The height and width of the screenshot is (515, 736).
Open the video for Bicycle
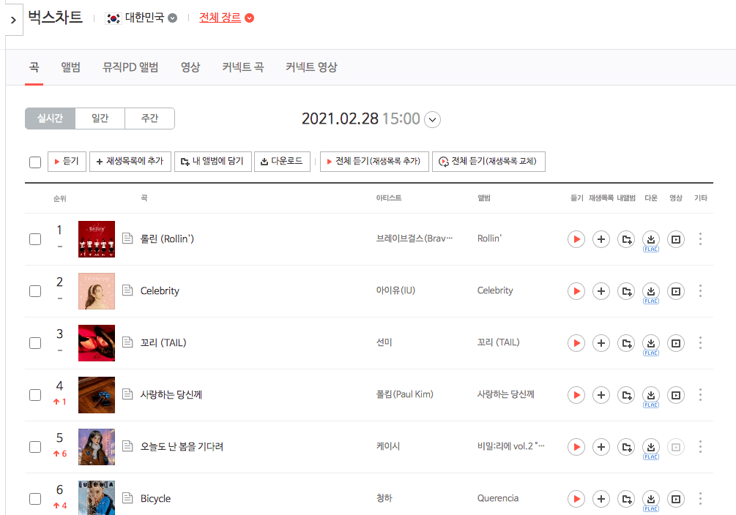(x=676, y=499)
